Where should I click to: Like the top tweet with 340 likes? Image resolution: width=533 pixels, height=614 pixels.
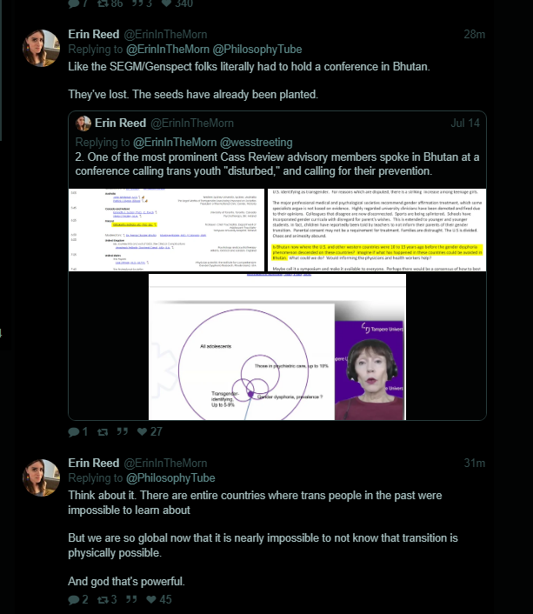pyautogui.click(x=166, y=3)
